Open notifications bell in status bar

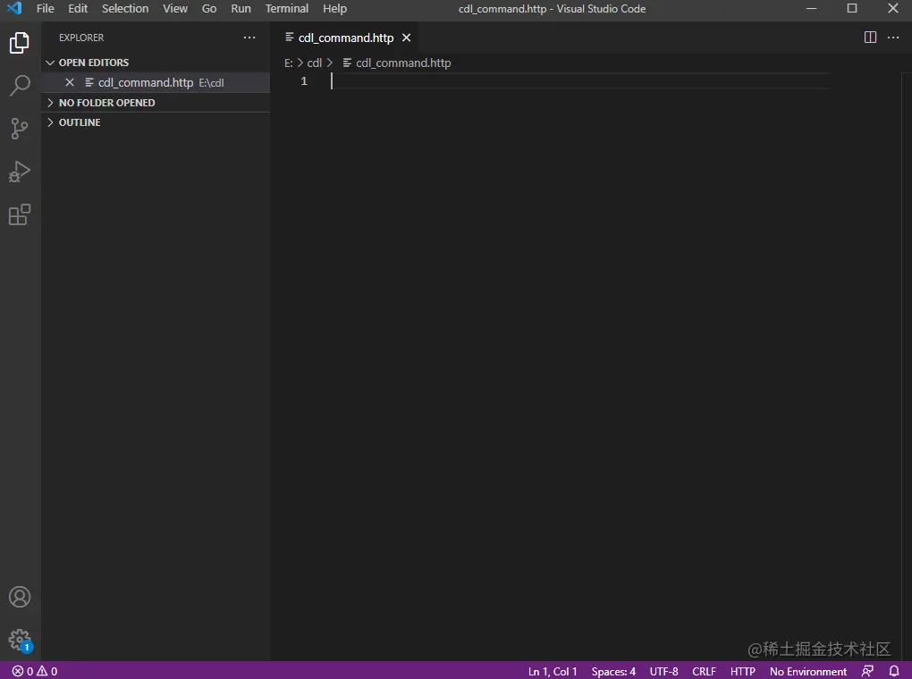tap(894, 671)
